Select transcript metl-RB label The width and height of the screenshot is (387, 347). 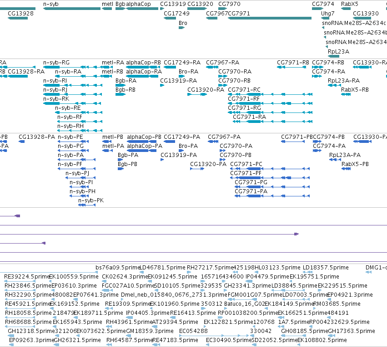click(112, 72)
